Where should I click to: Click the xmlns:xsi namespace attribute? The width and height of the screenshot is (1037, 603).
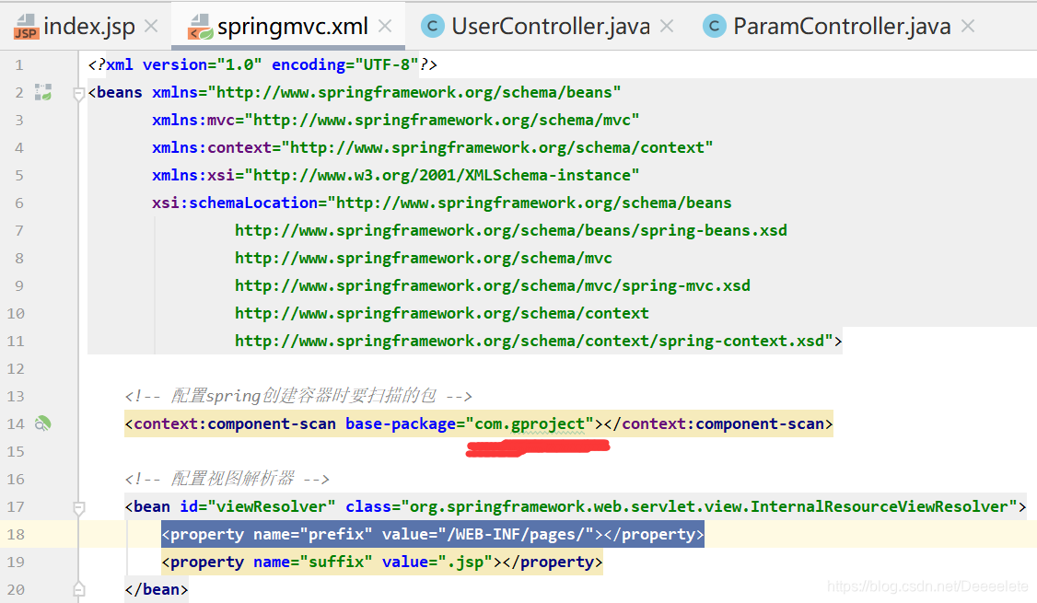click(x=395, y=175)
